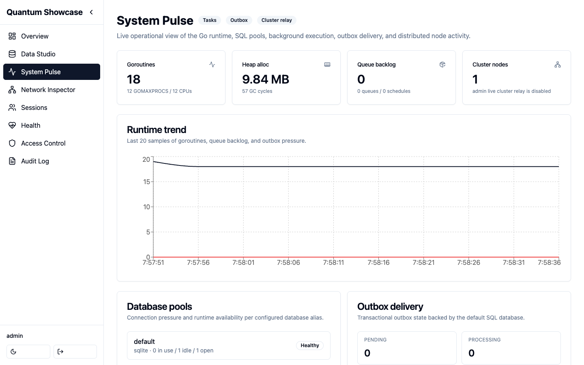The image size is (584, 365).
Task: Click the Database pools heading
Action: [159, 307]
